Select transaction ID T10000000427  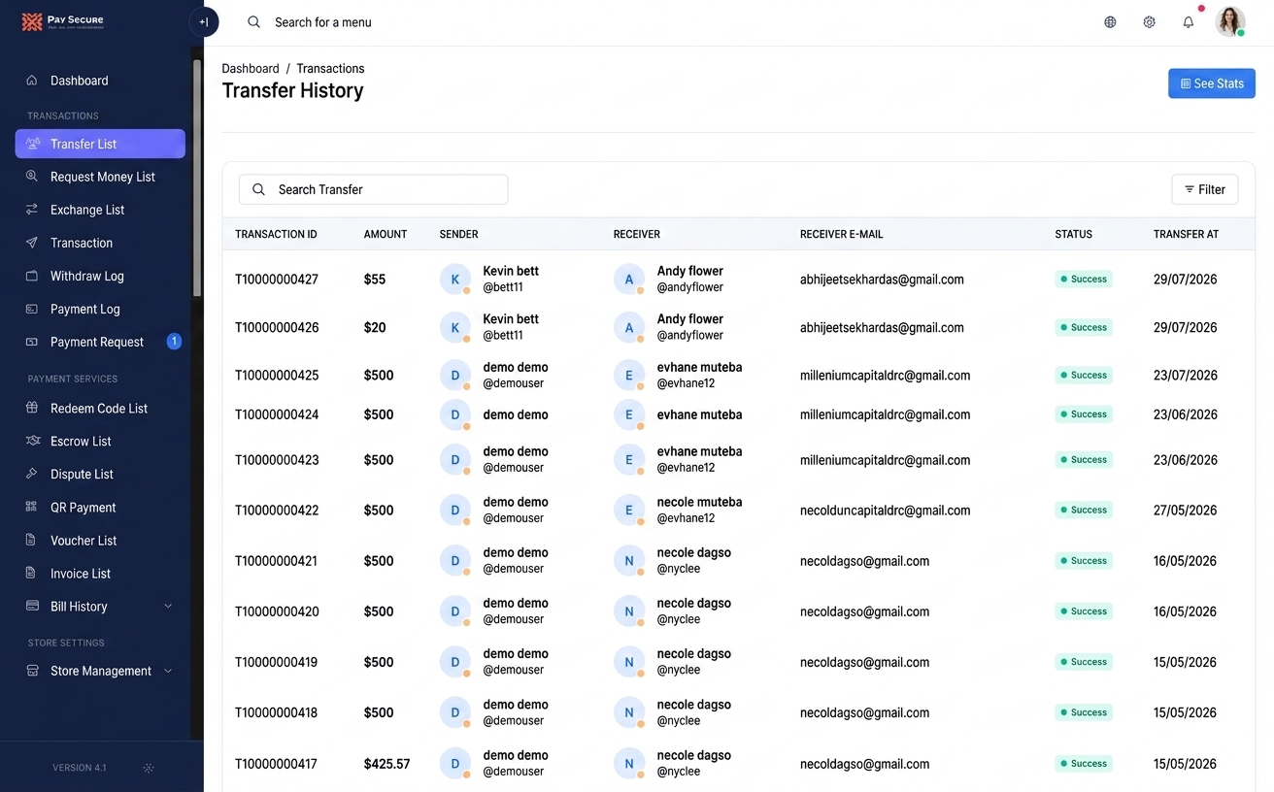click(x=277, y=280)
